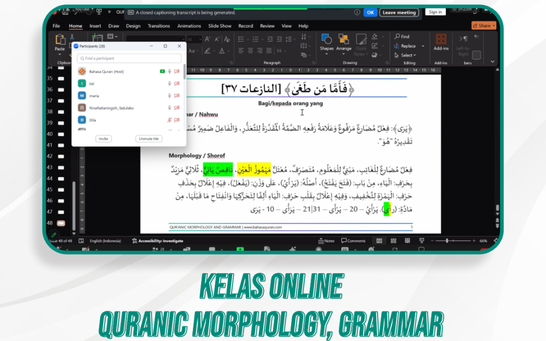546x341 pixels.
Task: Click the Participants list scrollbar
Action: (184, 71)
